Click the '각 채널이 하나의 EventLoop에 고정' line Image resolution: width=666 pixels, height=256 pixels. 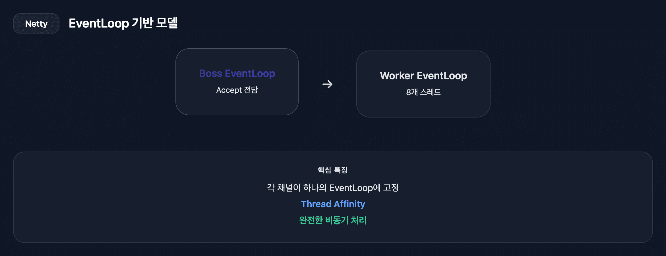point(332,188)
